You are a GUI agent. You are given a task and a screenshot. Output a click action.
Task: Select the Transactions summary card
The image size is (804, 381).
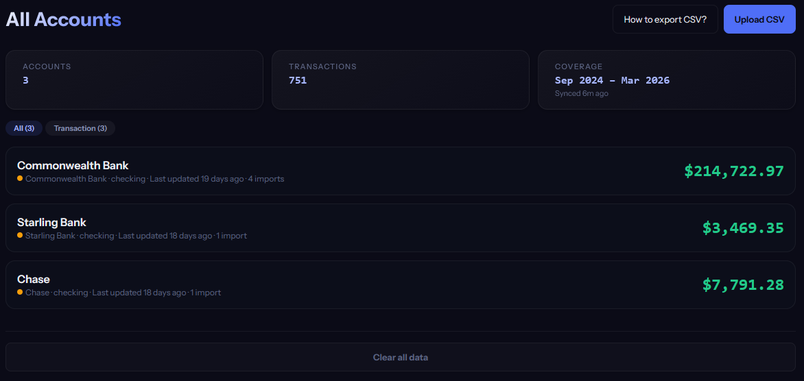401,79
